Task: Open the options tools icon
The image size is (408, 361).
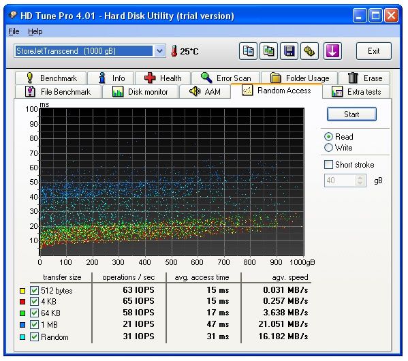Action: tap(309, 51)
